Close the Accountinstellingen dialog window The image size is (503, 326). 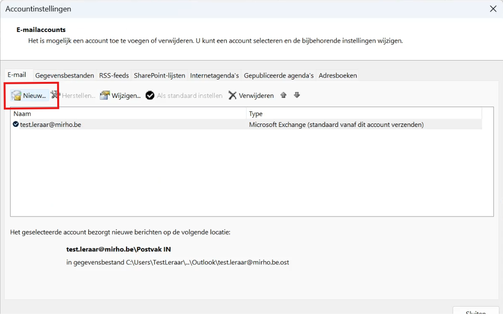tap(493, 9)
